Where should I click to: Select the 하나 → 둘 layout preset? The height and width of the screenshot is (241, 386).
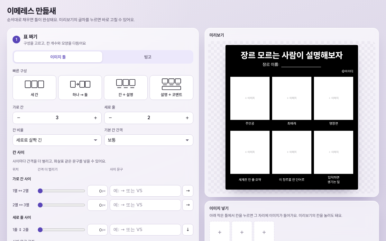80,87
